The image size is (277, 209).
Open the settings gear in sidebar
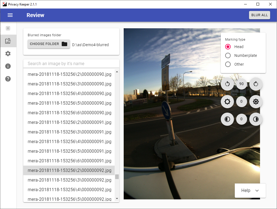8,54
